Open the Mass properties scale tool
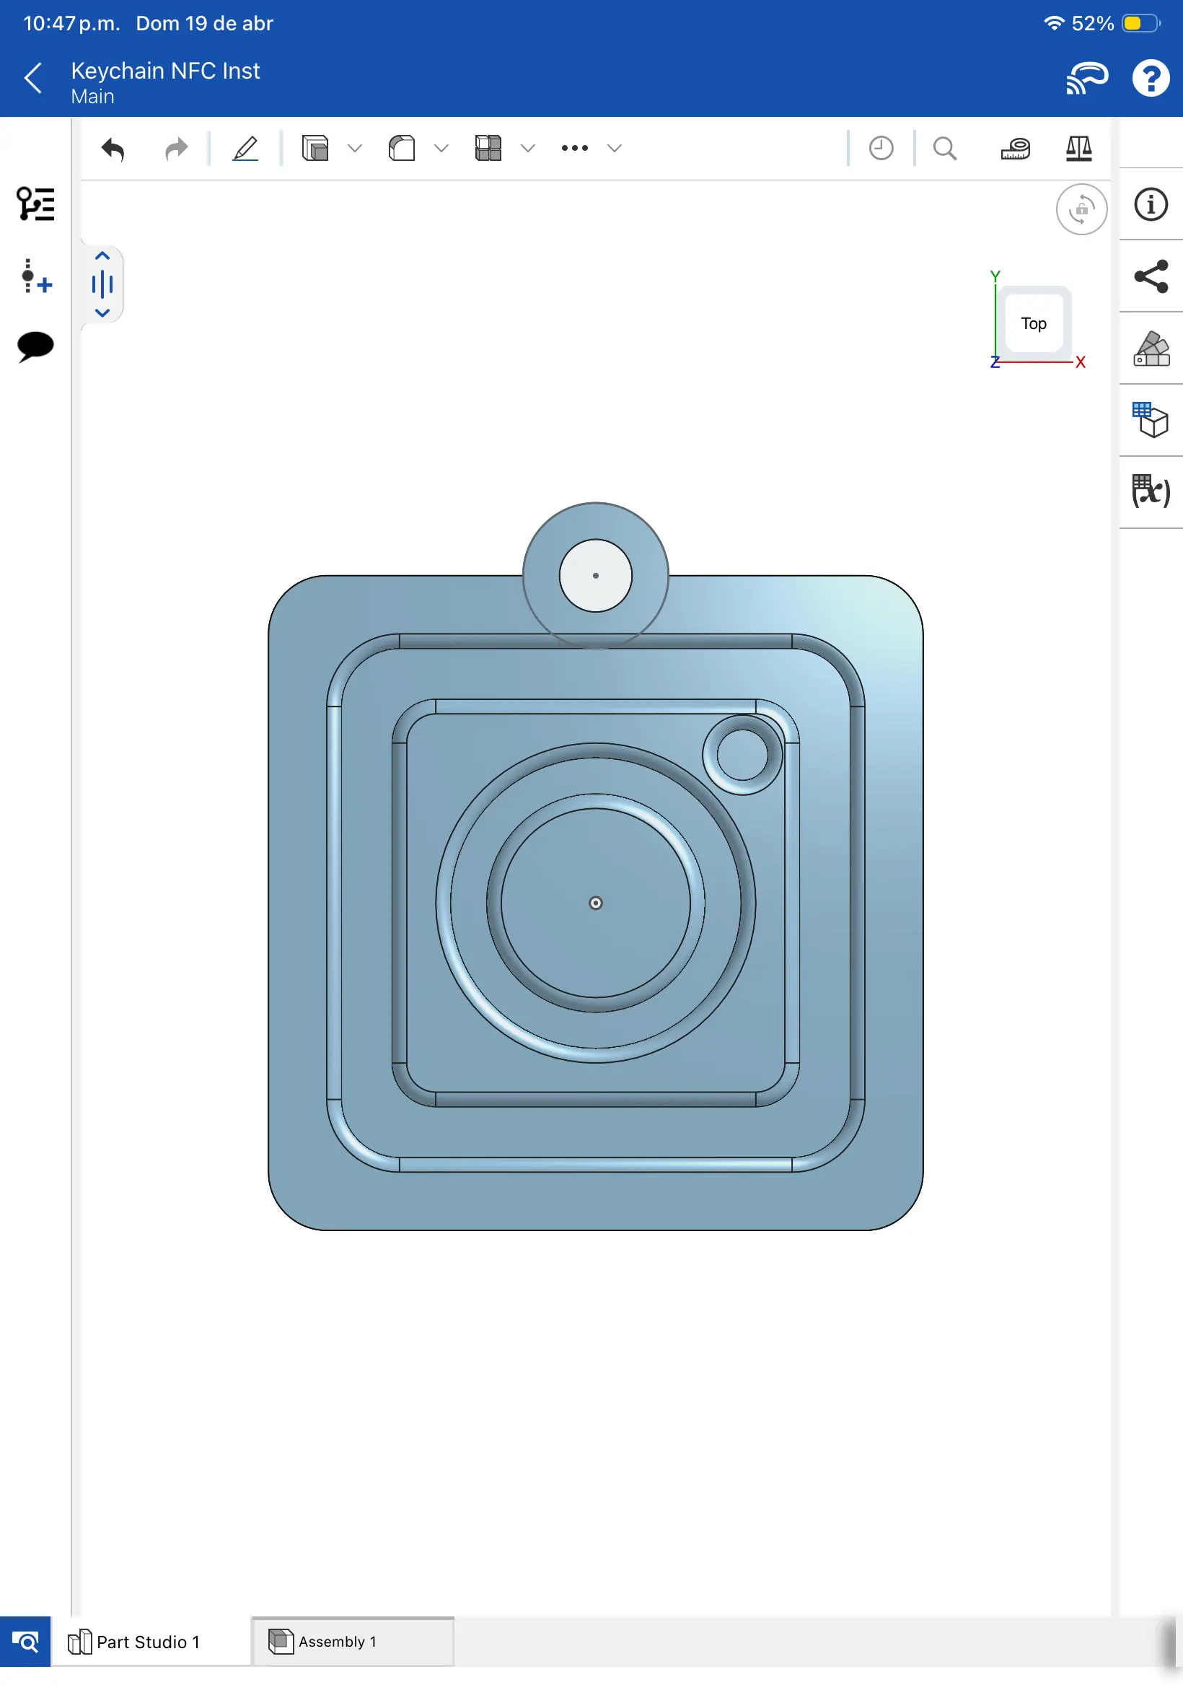1183x1703 pixels. (1079, 148)
